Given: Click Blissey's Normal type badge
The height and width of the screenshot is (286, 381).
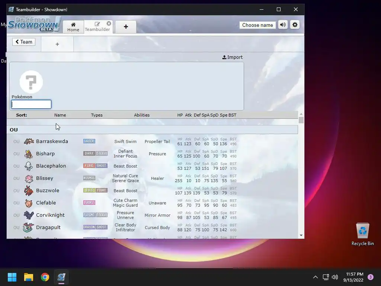Looking at the screenshot, I should [x=89, y=178].
